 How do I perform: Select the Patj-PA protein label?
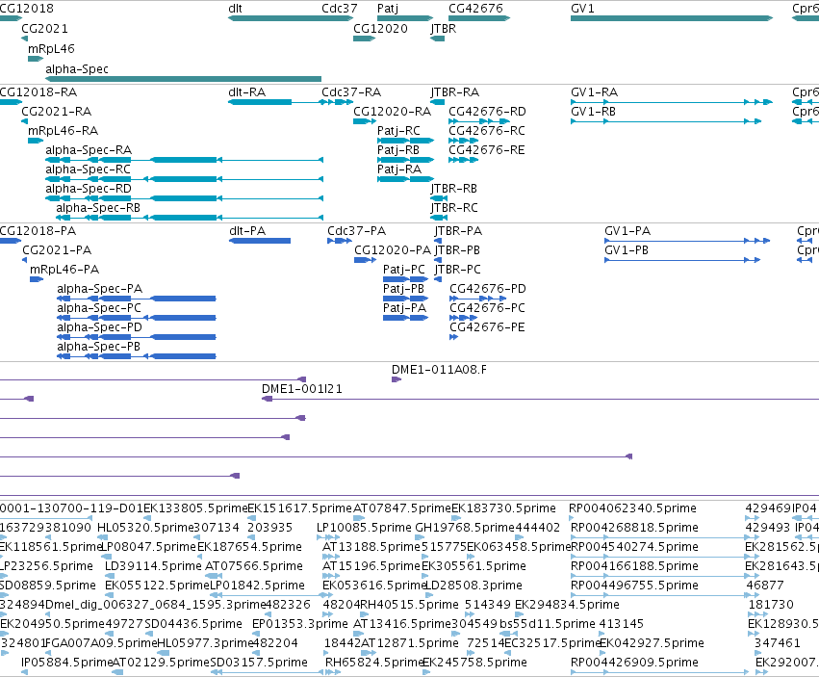(404, 308)
